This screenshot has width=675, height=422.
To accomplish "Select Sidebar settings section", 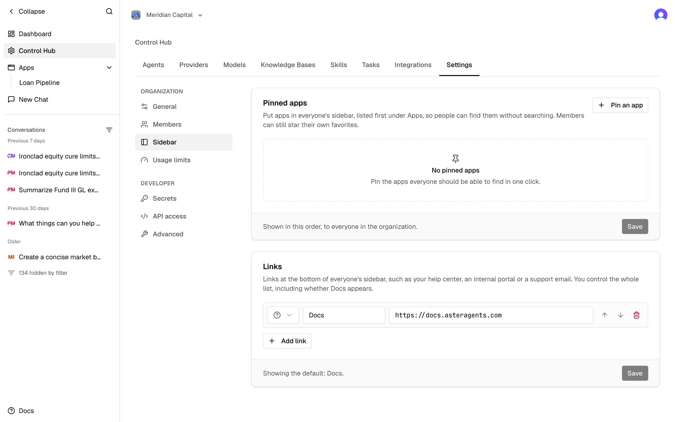I will [184, 142].
